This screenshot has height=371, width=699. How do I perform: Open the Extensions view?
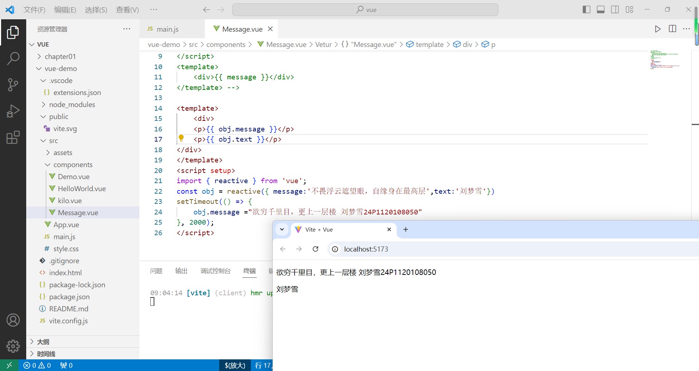pyautogui.click(x=13, y=137)
